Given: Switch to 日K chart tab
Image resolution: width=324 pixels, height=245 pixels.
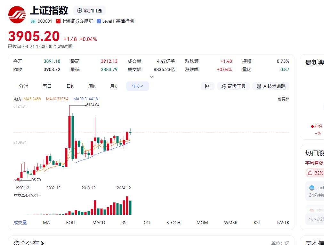Looking at the screenshot, I should 70,86.
